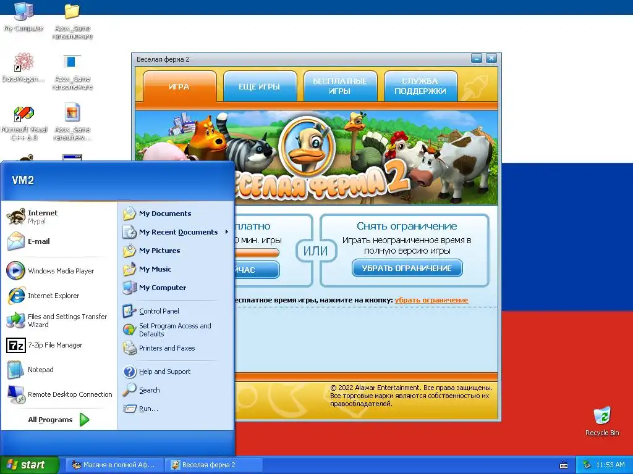Image resolution: width=633 pixels, height=474 pixels.
Task: Click the trial time progress bar
Action: (x=257, y=252)
